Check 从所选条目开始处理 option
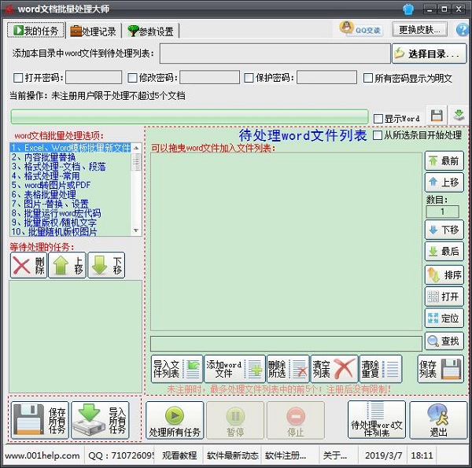472x468 pixels. (378, 135)
